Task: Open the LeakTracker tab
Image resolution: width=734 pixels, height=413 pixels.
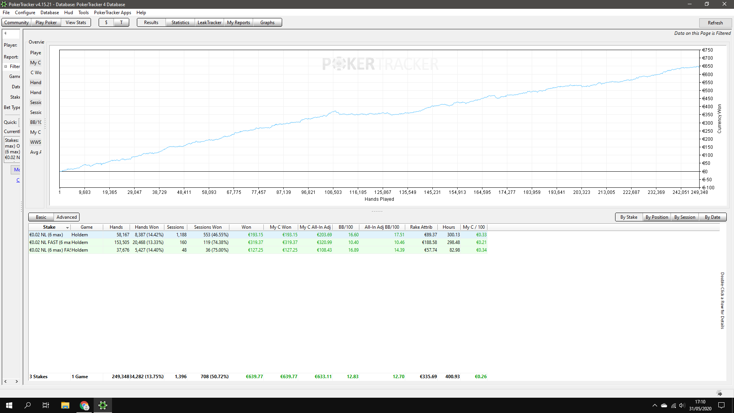Action: point(209,23)
